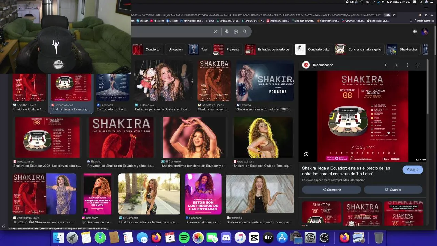Open the browser application menu
Viewport: 437px width, 246px height.
[x=432, y=15]
